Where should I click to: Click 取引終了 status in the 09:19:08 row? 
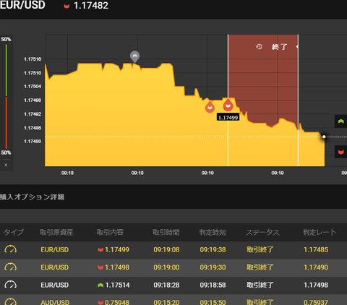(260, 249)
